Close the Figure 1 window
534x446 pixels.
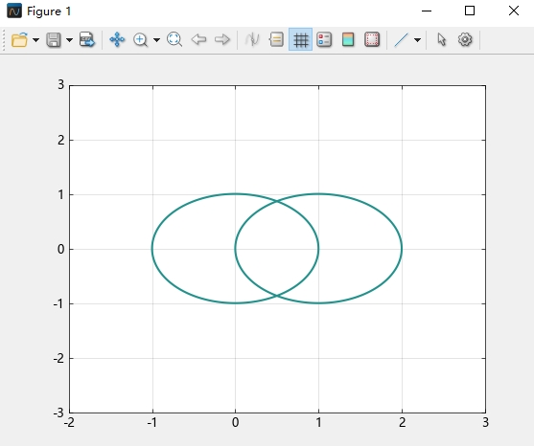[514, 11]
